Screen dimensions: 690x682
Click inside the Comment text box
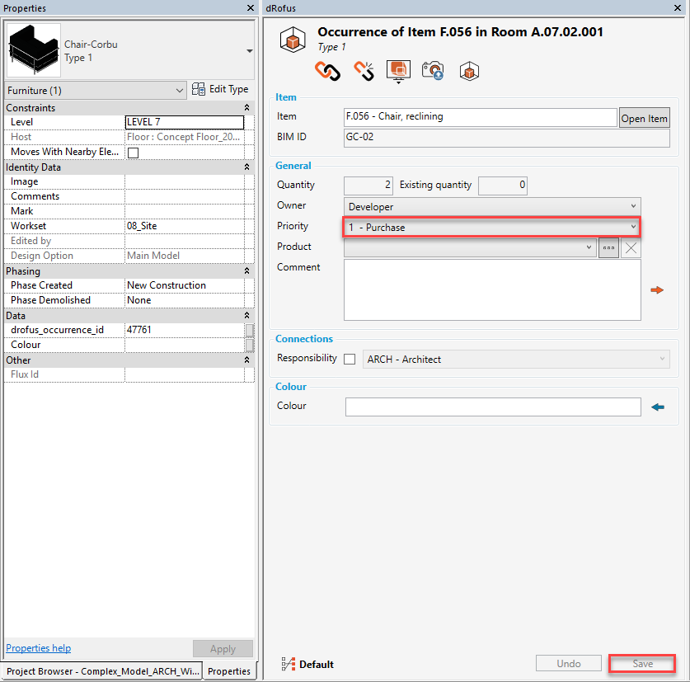pos(491,289)
